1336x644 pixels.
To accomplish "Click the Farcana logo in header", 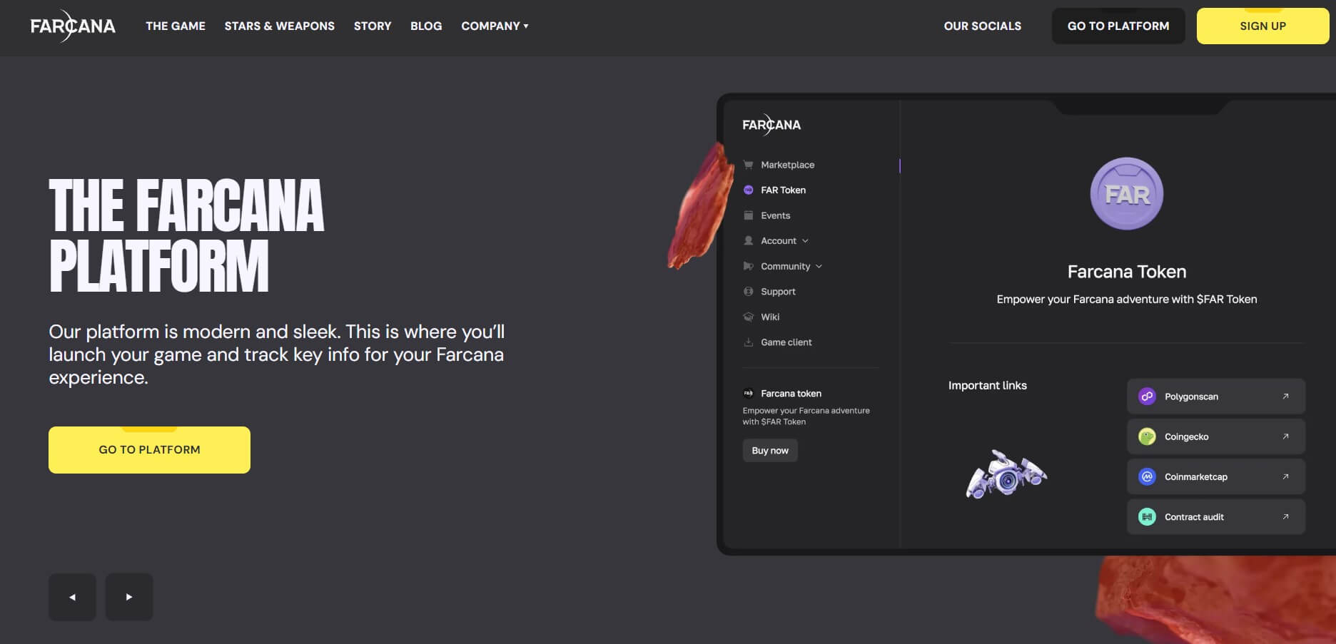I will (73, 26).
